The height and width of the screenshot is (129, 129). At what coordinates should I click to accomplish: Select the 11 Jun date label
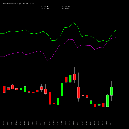point(4,123)
